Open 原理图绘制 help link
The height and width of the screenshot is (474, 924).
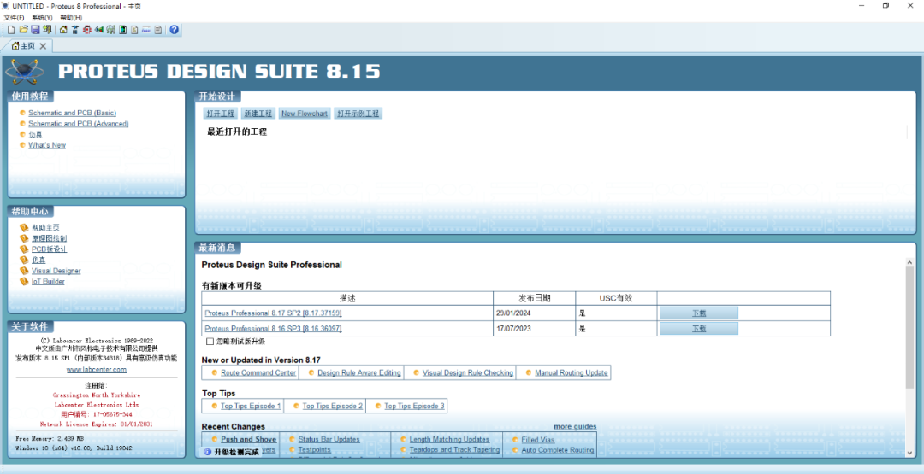point(49,238)
